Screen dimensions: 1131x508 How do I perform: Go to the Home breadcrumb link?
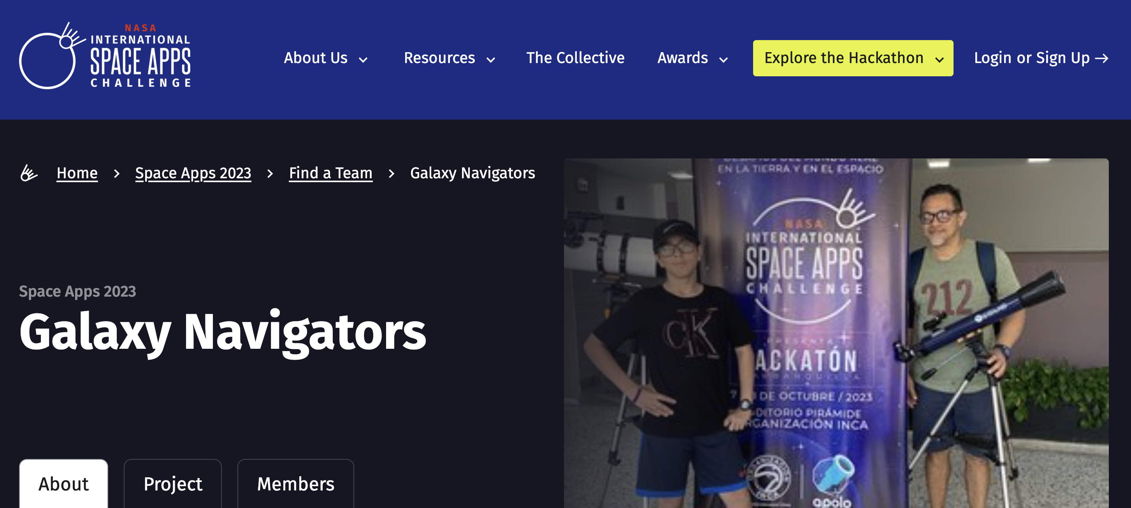click(x=77, y=173)
